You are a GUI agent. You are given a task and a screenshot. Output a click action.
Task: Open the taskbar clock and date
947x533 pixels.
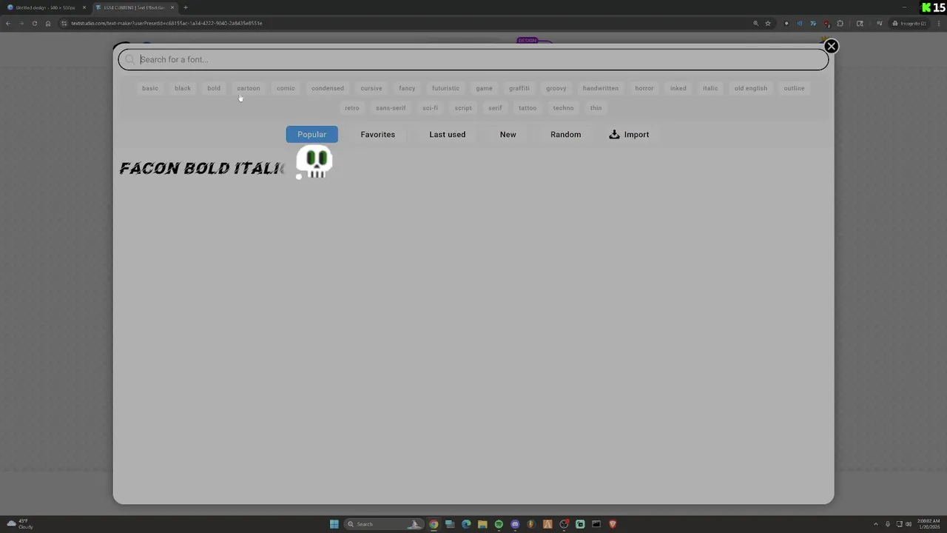928,524
